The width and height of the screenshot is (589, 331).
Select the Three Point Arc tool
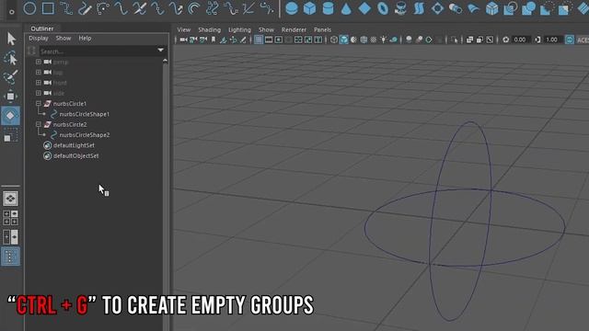pyautogui.click(x=103, y=8)
